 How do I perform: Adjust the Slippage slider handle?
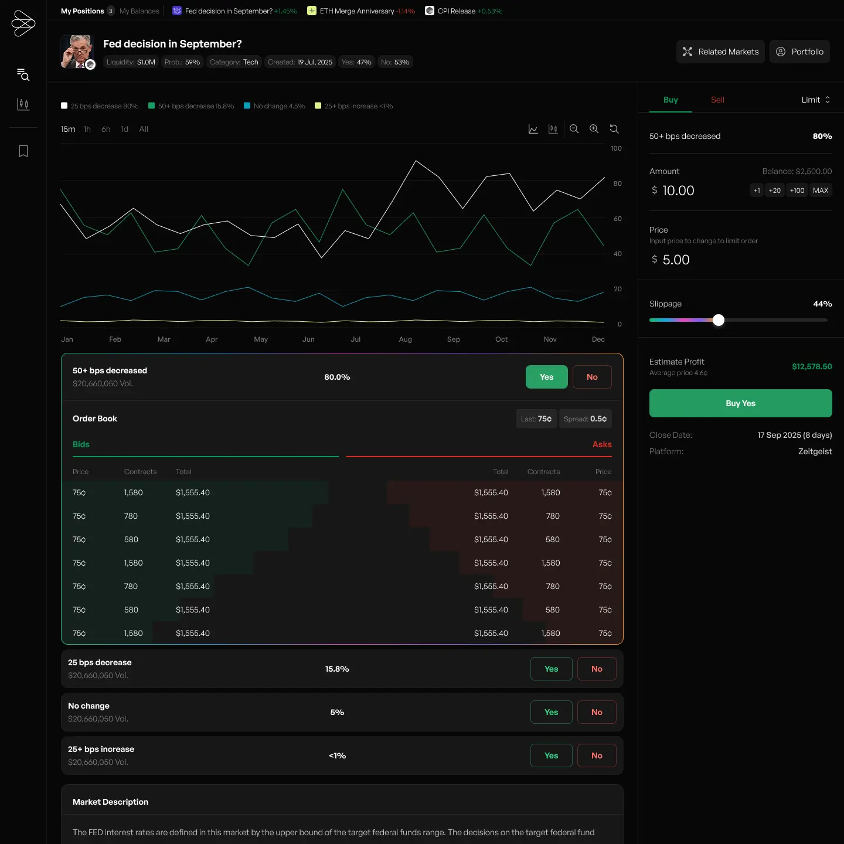click(x=719, y=320)
